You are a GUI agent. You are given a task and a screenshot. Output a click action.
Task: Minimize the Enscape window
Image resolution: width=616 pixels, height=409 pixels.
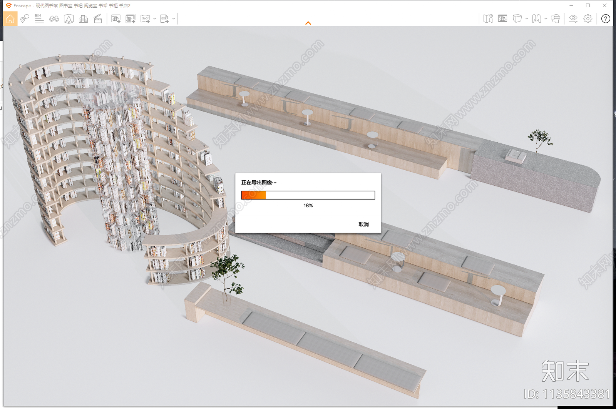[572, 5]
